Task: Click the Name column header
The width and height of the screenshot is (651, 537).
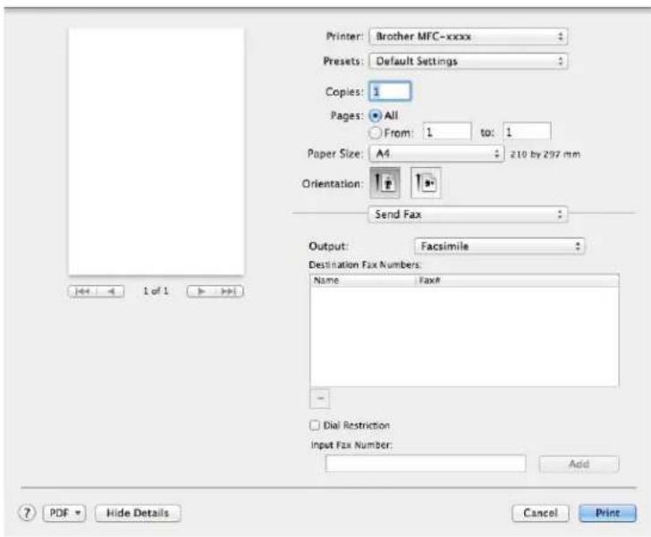Action: coord(363,281)
